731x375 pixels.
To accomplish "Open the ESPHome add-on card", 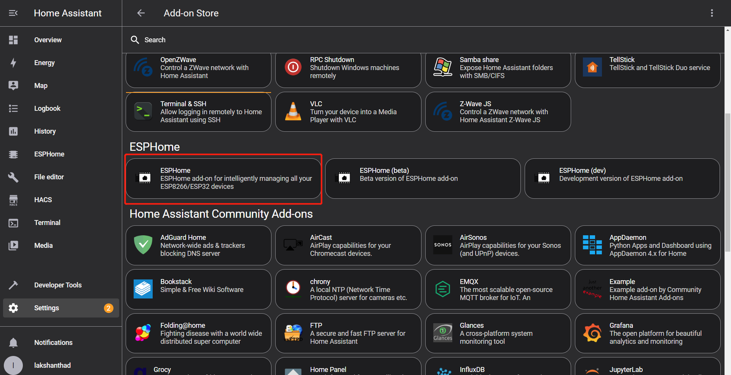I will (x=223, y=179).
